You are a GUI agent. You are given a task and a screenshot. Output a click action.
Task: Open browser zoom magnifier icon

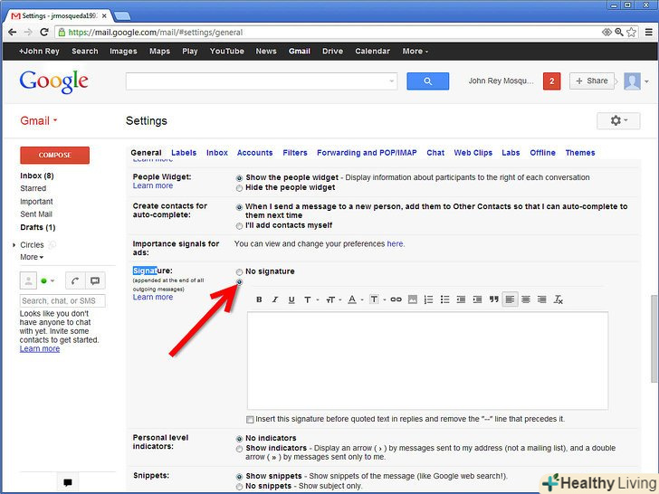(619, 33)
